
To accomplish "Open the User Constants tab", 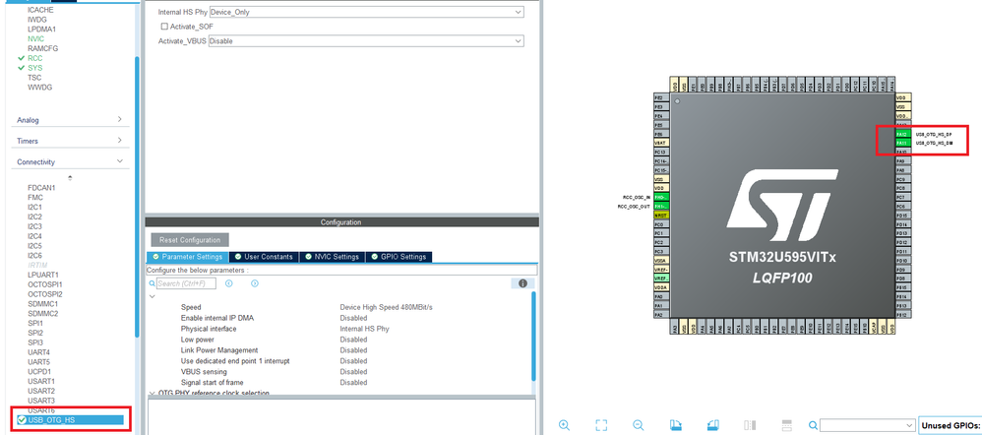I will [264, 257].
